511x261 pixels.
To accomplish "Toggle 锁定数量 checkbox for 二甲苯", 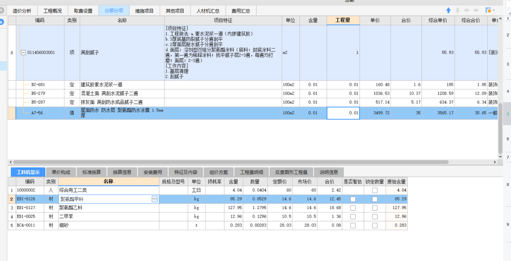I will [x=375, y=217].
